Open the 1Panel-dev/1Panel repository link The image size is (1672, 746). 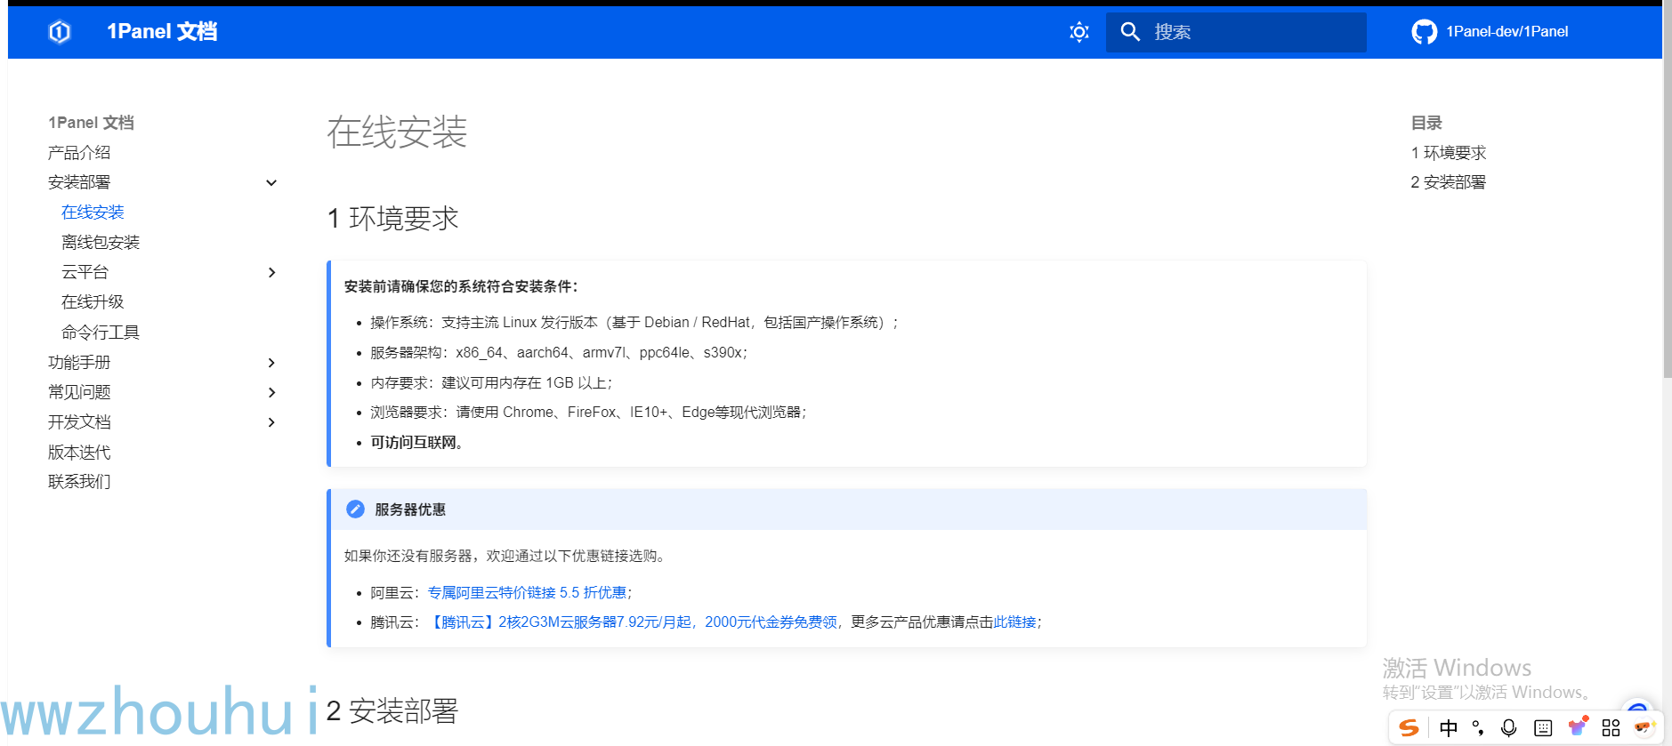tap(1506, 32)
